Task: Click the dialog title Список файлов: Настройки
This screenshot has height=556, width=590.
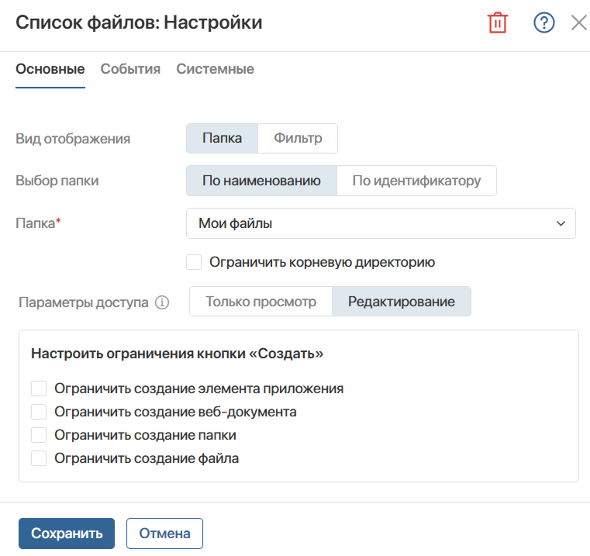Action: coord(139,22)
